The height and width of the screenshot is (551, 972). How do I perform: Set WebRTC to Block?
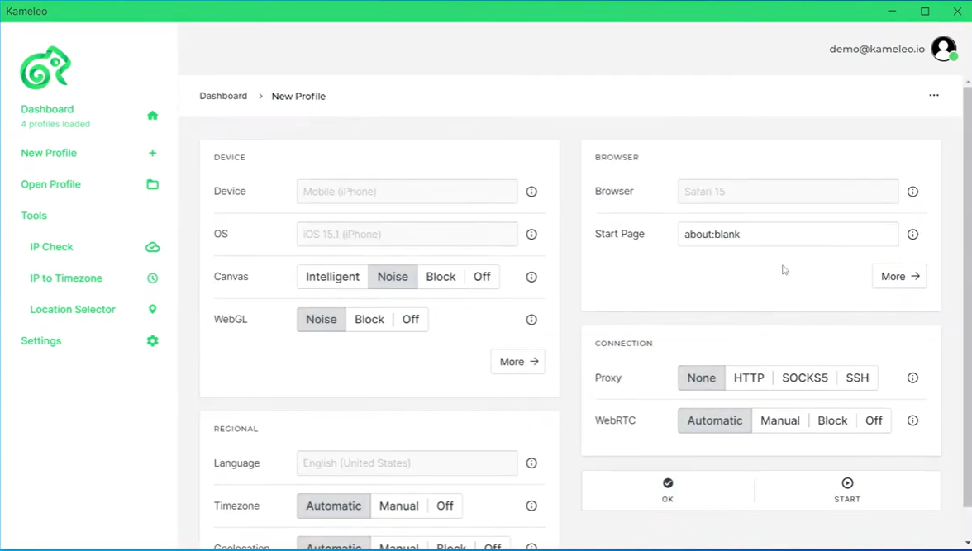[x=831, y=420]
